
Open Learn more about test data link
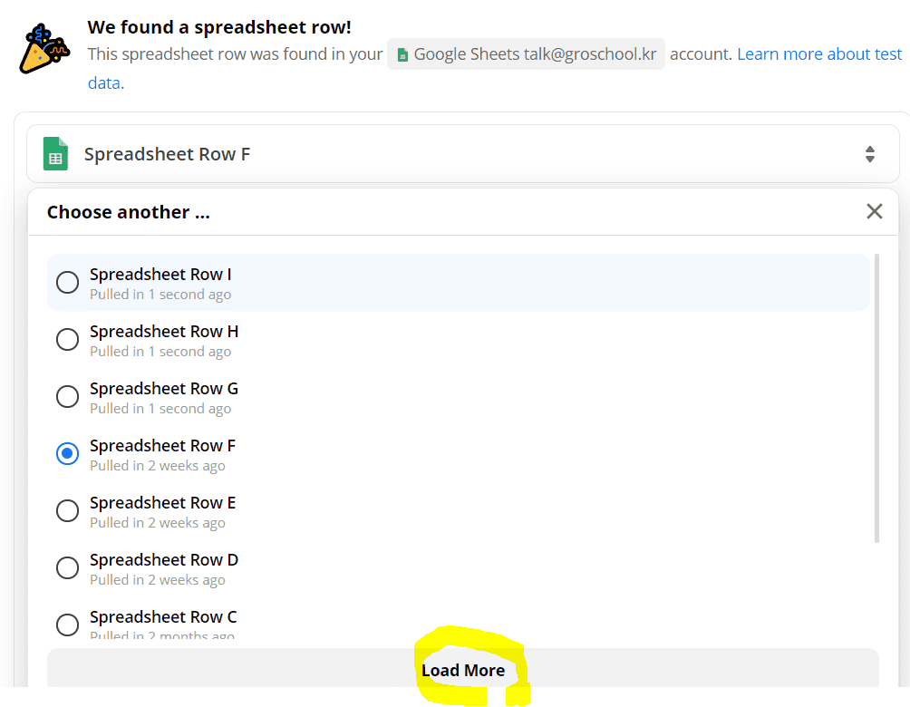[818, 54]
